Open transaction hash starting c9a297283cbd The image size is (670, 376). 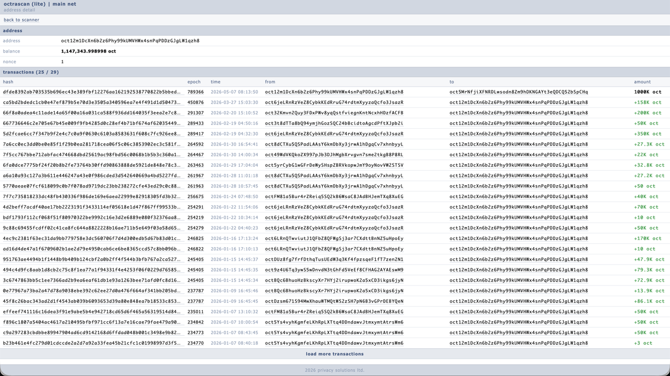92,332
